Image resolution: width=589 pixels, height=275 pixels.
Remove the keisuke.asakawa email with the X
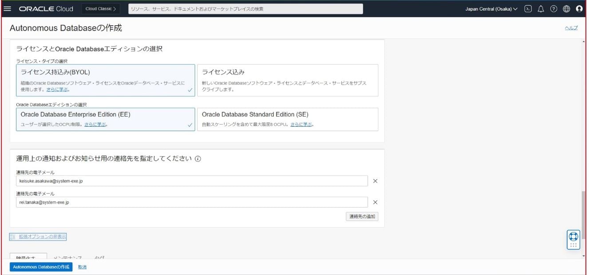tap(374, 181)
